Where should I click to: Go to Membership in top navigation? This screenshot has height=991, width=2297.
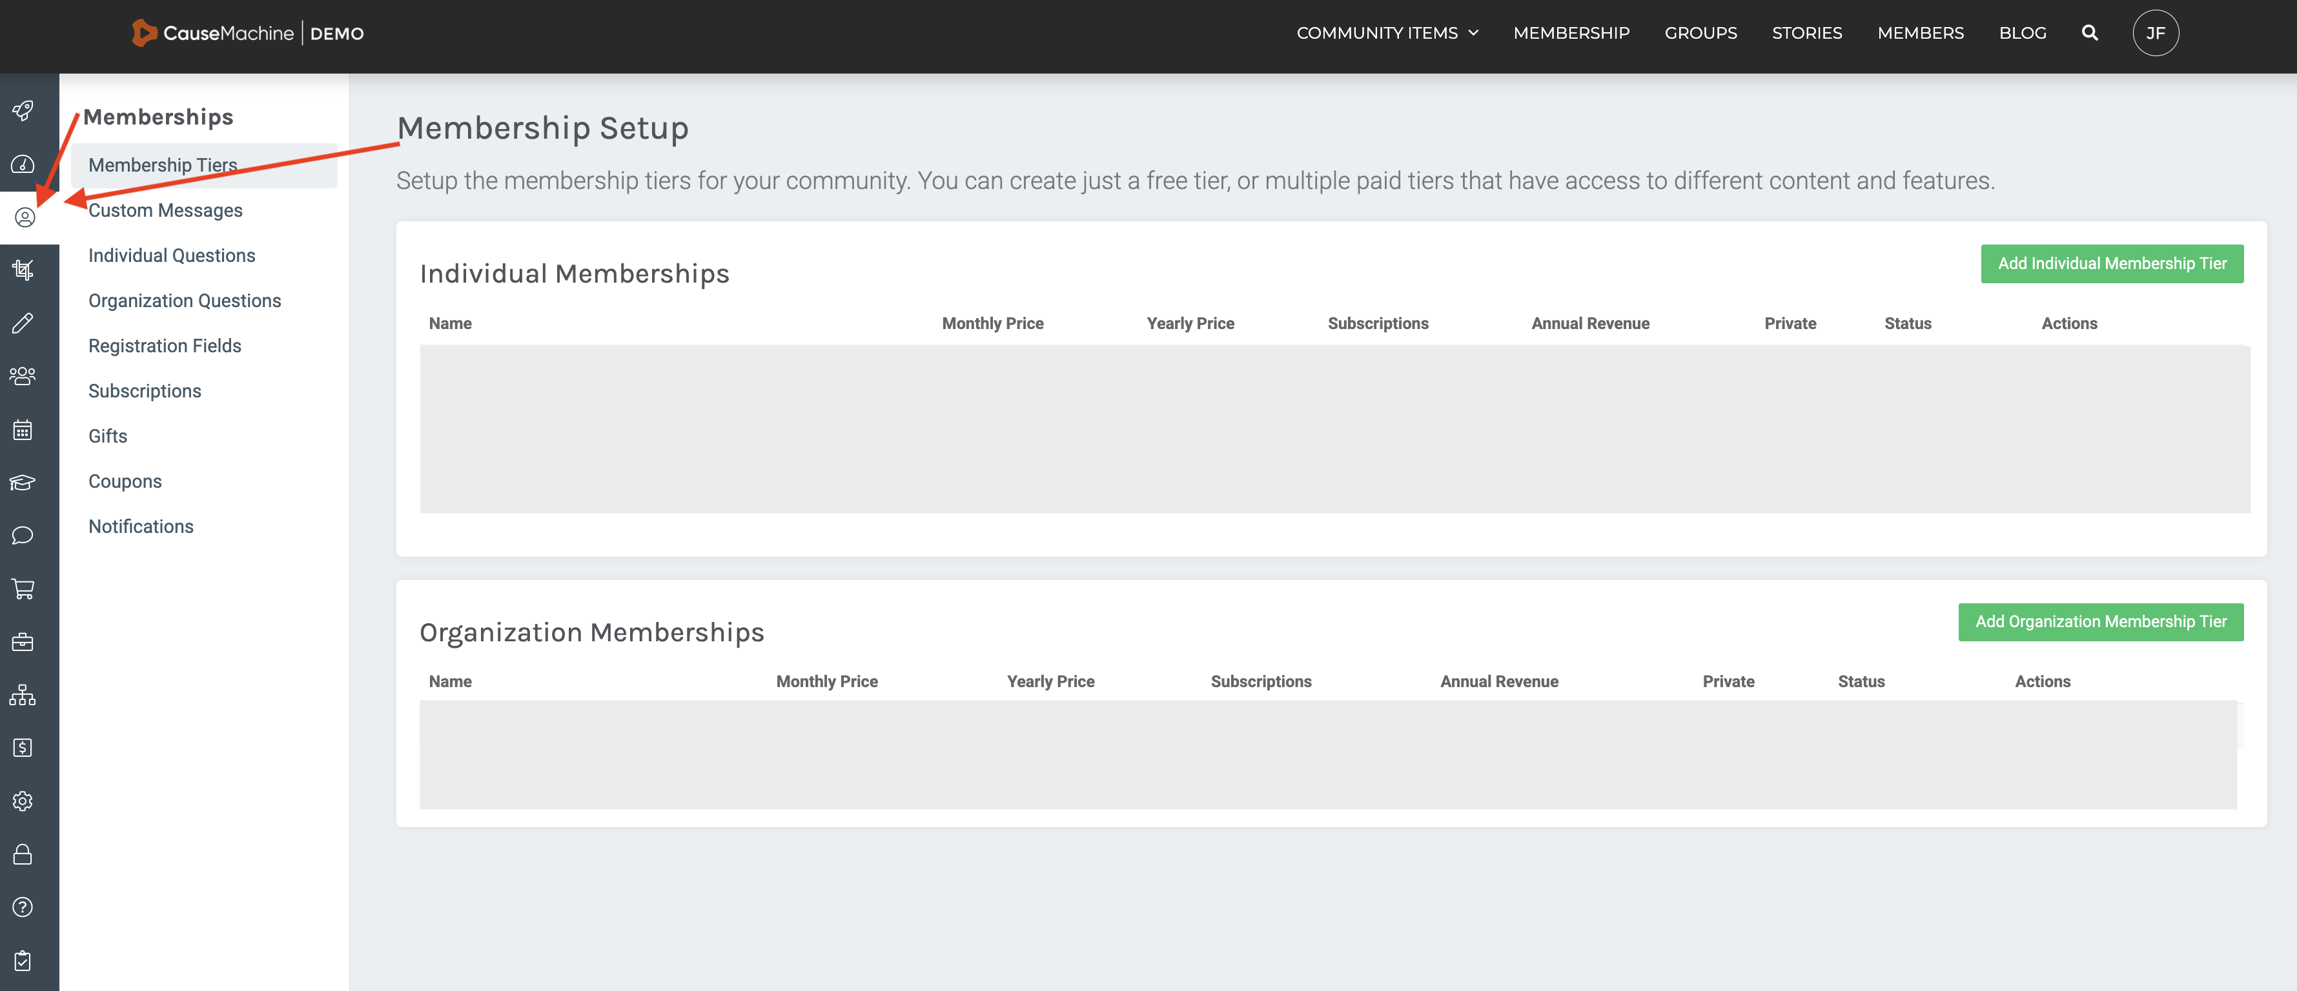(1570, 33)
